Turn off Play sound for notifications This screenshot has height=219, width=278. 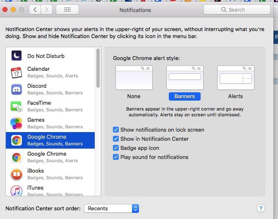coord(116,157)
